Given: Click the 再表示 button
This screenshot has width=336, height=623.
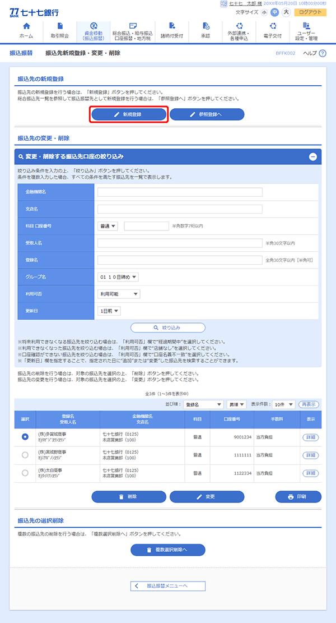Looking at the screenshot, I should click(309, 404).
